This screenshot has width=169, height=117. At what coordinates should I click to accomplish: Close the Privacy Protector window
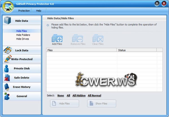click(x=164, y=4)
